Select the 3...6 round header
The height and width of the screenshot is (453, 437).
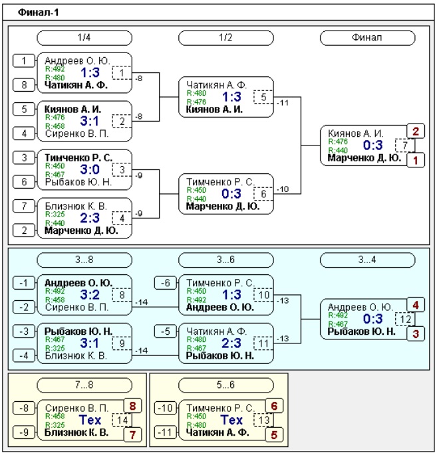[x=226, y=260]
